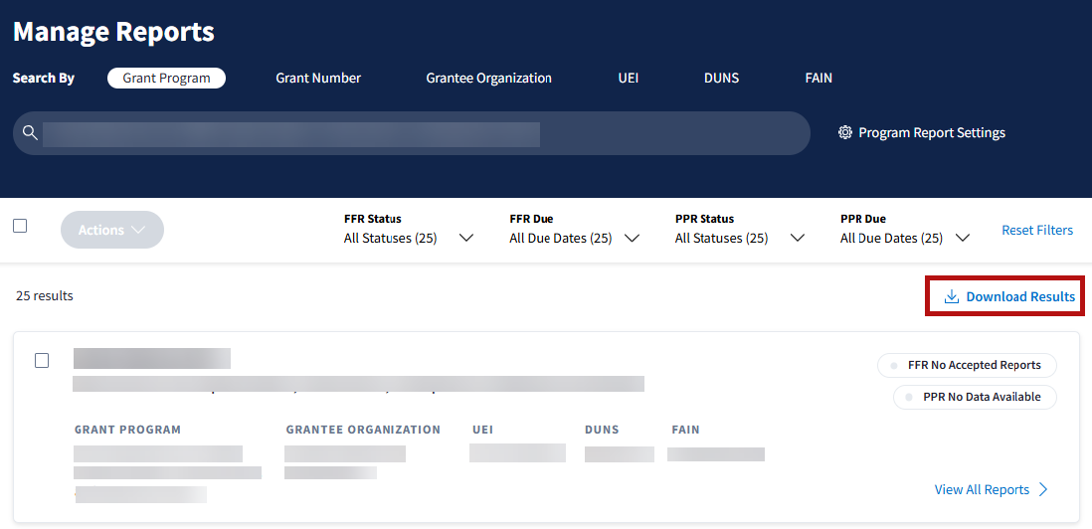Click the Program Report Settings gear icon
The image size is (1092, 529).
(x=845, y=132)
